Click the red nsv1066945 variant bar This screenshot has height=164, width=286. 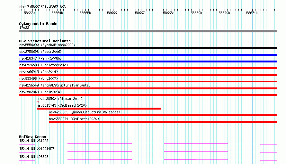tap(148, 75)
